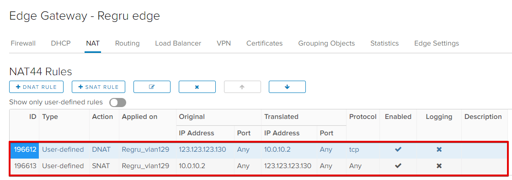Image resolution: width=512 pixels, height=180 pixels.
Task: Click the edit rule pencil icon button
Action: (152, 87)
